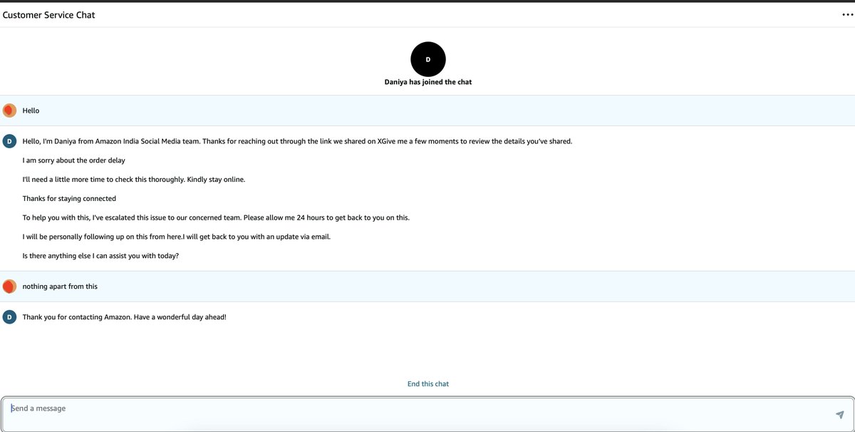The image size is (855, 432).
Task: Click "I am sorry about the order delay"
Action: [74, 160]
